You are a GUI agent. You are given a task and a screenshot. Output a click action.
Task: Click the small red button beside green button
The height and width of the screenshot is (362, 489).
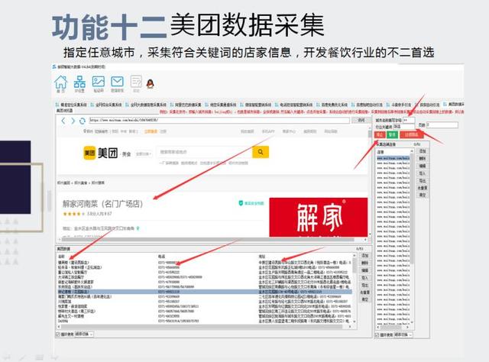pos(380,134)
